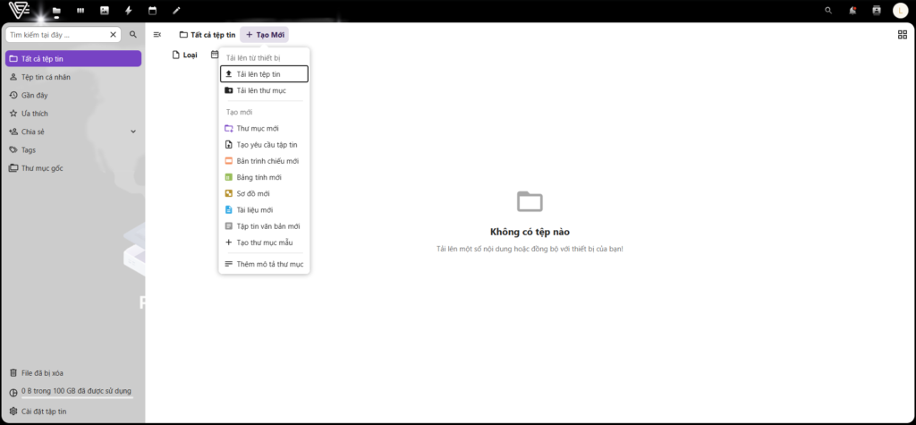The height and width of the screenshot is (425, 916).
Task: Open the Calendar app in top bar
Action: pyautogui.click(x=152, y=11)
